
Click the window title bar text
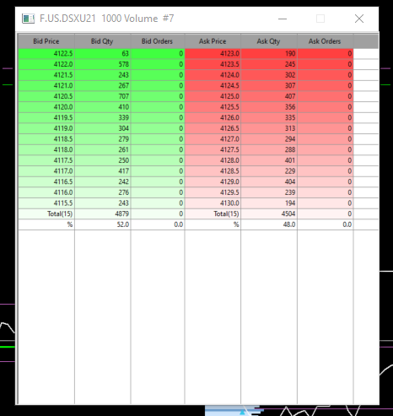(107, 19)
